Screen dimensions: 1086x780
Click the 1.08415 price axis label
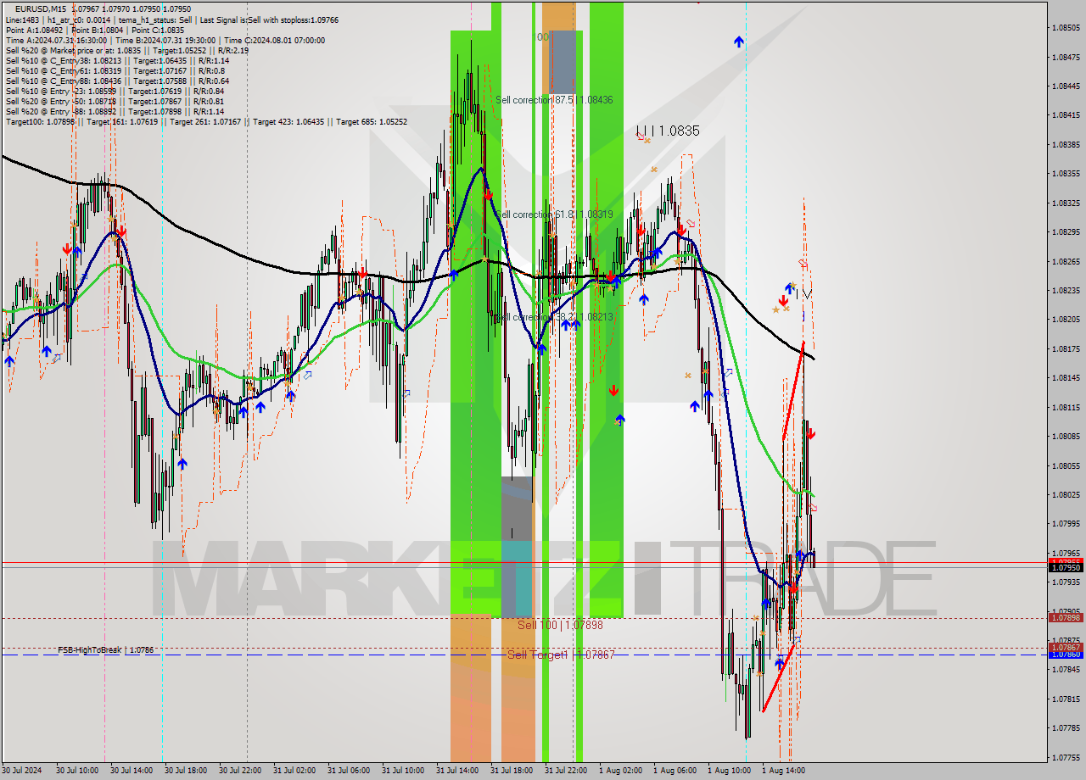[x=1066, y=115]
